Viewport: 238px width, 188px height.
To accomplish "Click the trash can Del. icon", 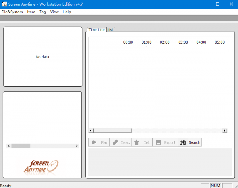I will coord(136,142).
